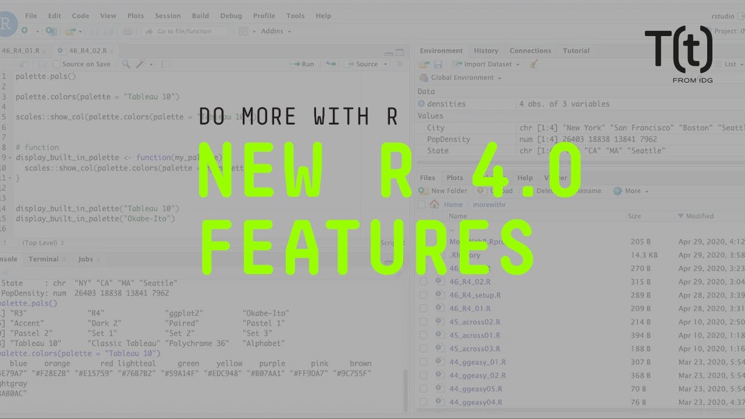Switch to the Connections tab
Viewport: 745px width, 419px height.
(530, 51)
